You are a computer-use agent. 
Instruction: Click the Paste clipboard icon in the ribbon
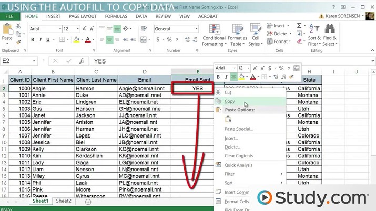pyautogui.click(x=7, y=30)
